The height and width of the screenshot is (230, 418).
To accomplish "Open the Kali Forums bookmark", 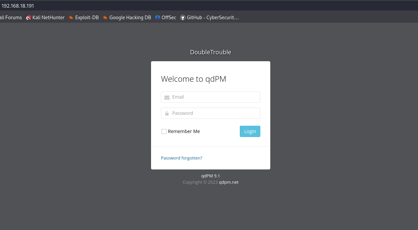I will (11, 18).
